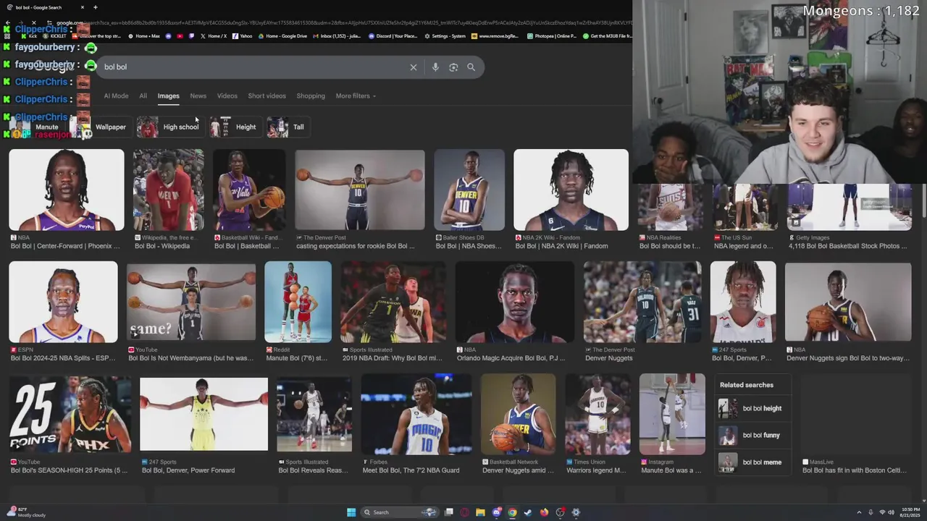Image resolution: width=927 pixels, height=521 pixels.
Task: Click Denver Nuggets sign Bol Bol link
Action: (848, 358)
